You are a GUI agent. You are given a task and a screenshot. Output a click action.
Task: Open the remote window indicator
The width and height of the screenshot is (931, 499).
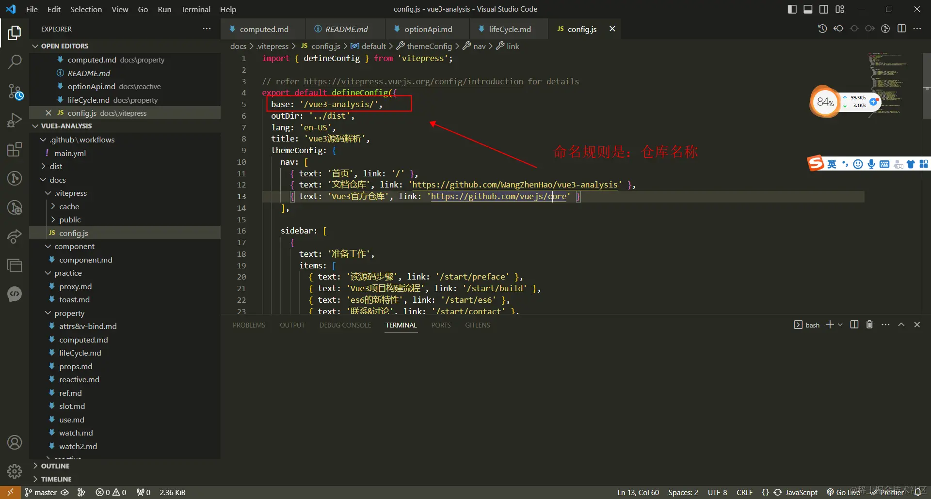point(10,492)
